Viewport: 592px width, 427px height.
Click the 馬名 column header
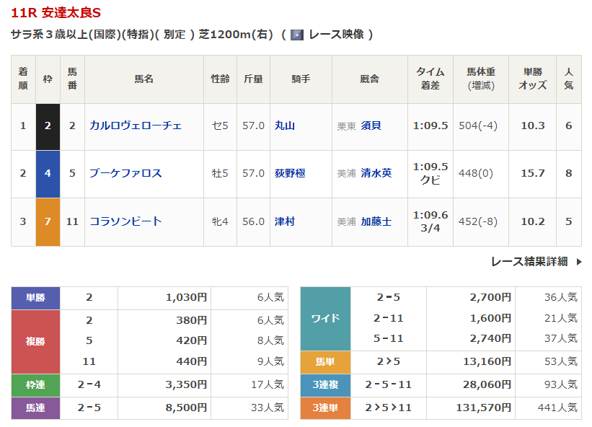143,79
